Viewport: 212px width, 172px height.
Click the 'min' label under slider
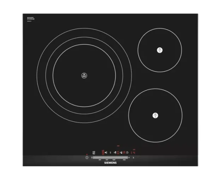100,160
